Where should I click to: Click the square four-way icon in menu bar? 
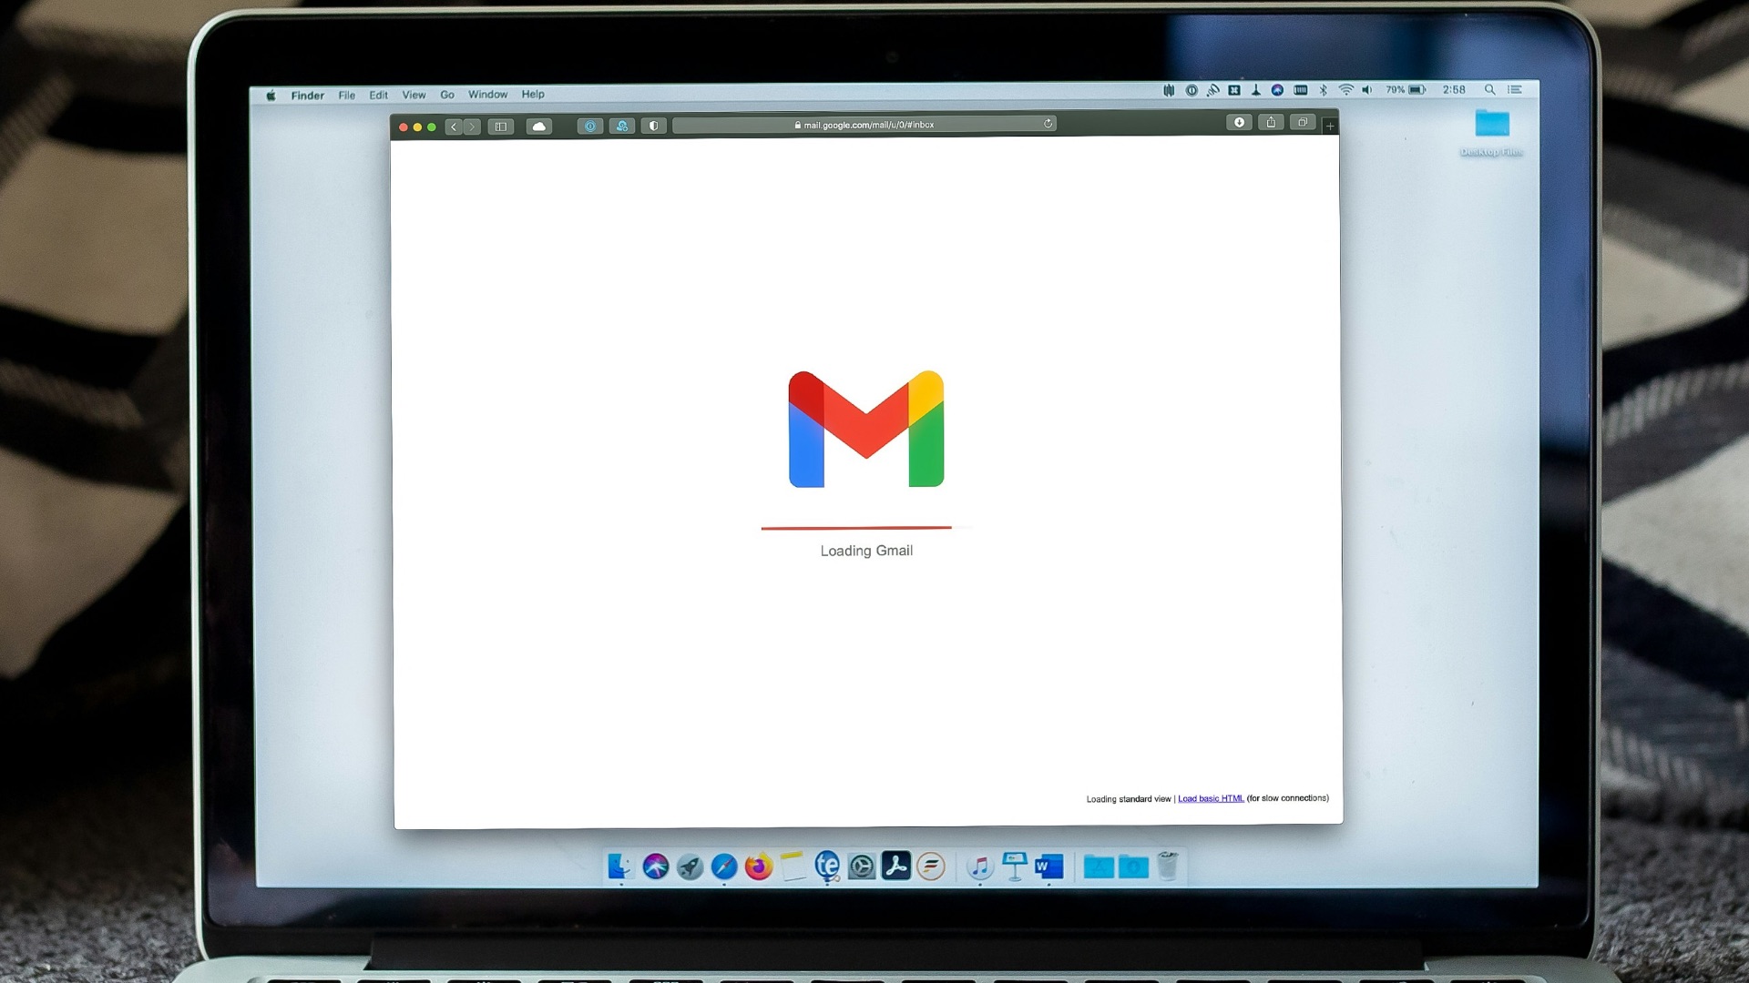pyautogui.click(x=1234, y=90)
